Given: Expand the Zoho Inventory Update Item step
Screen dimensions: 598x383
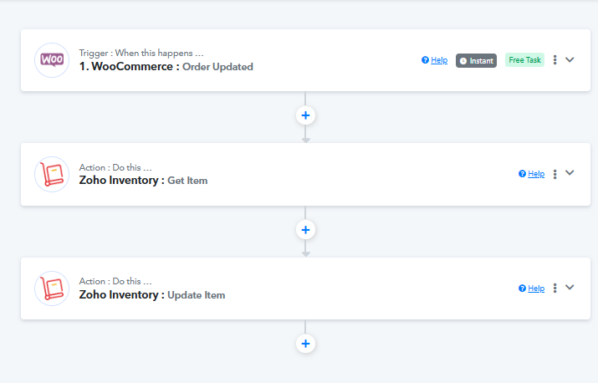Looking at the screenshot, I should pyautogui.click(x=570, y=288).
